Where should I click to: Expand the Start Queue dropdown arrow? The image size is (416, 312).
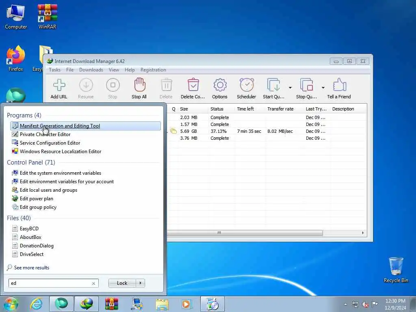pyautogui.click(x=290, y=88)
